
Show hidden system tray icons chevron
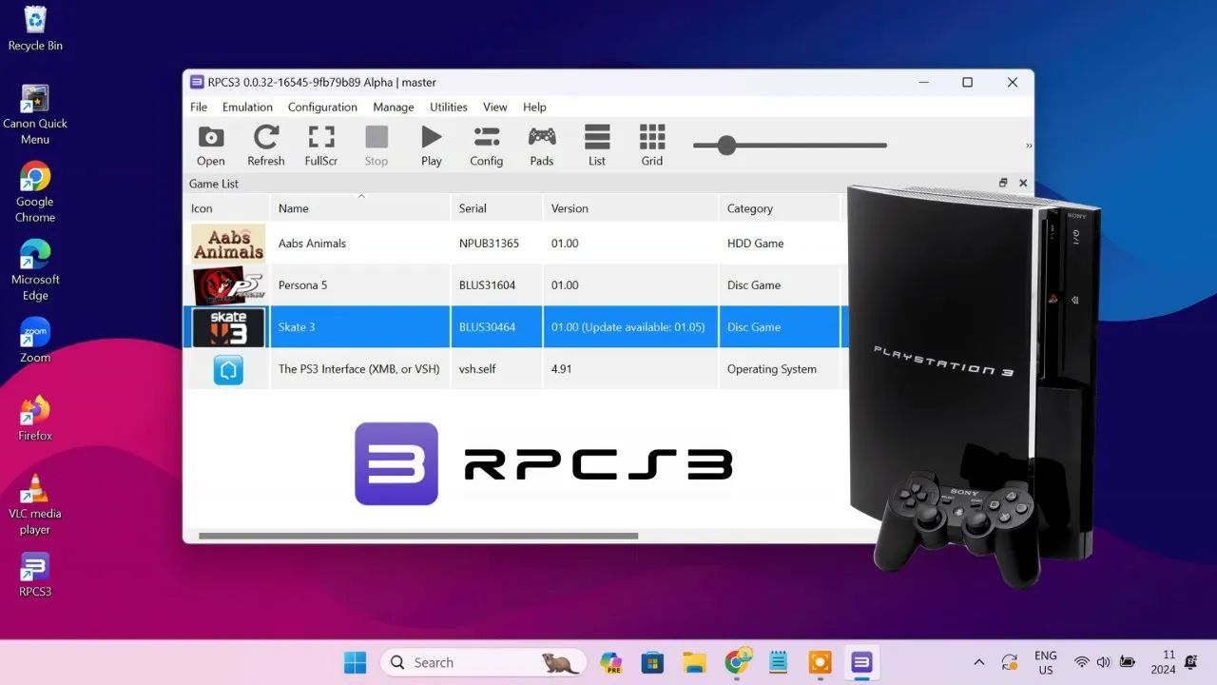[x=978, y=662]
